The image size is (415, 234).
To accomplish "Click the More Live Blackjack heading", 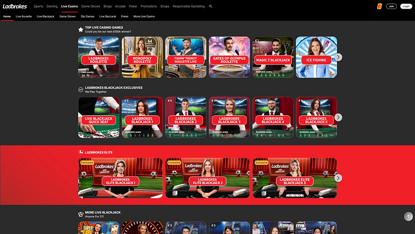I will [103, 213].
